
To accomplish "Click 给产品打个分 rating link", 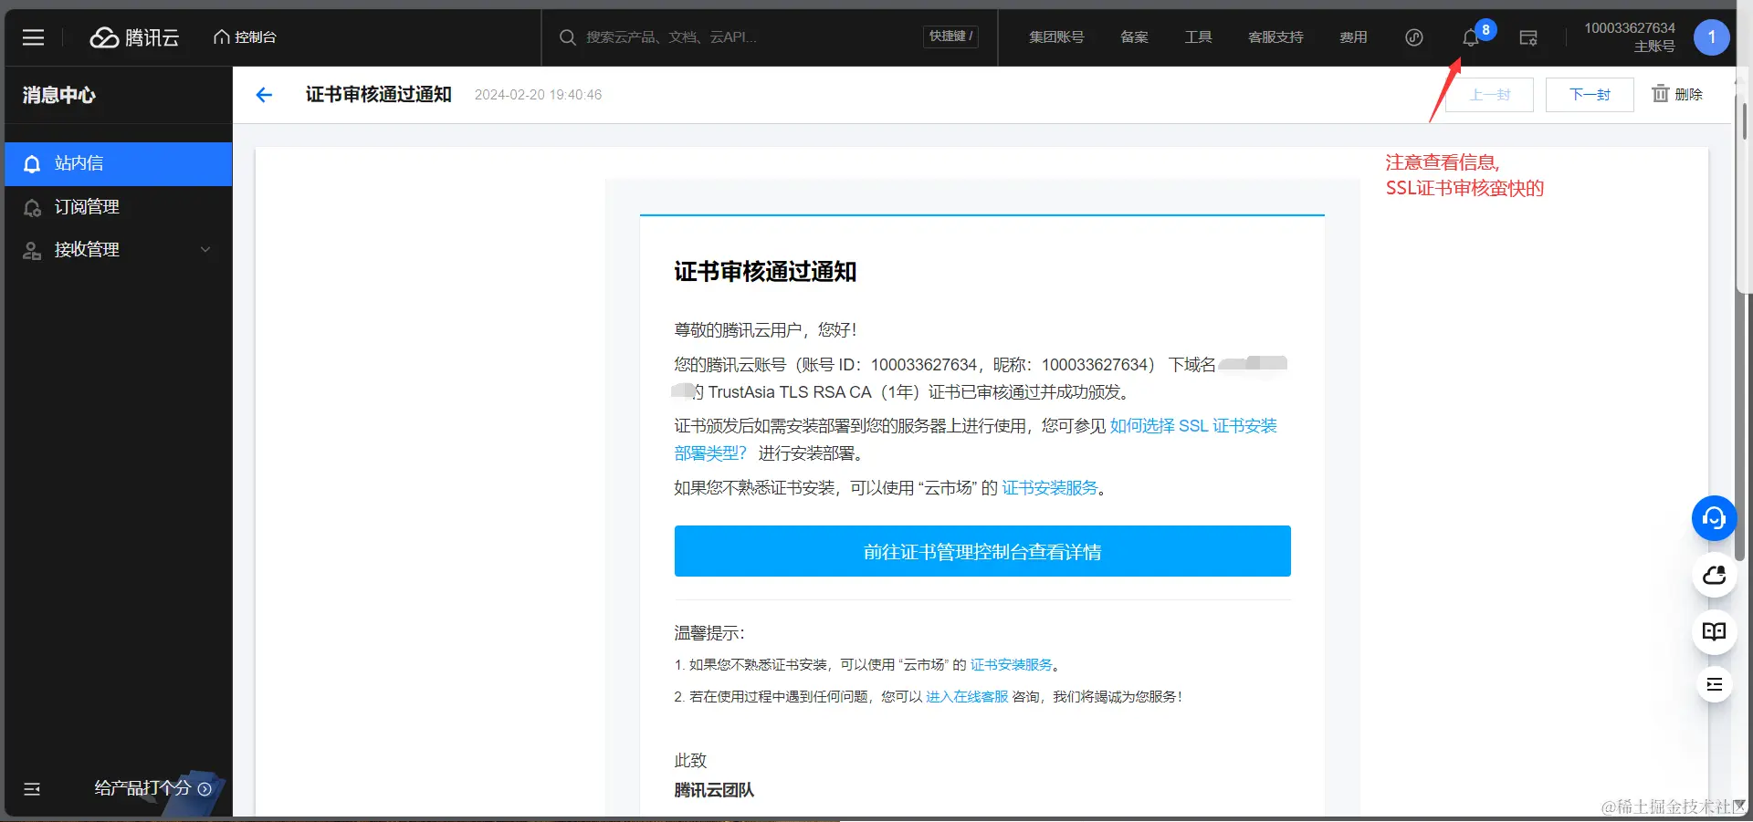I will click(152, 788).
